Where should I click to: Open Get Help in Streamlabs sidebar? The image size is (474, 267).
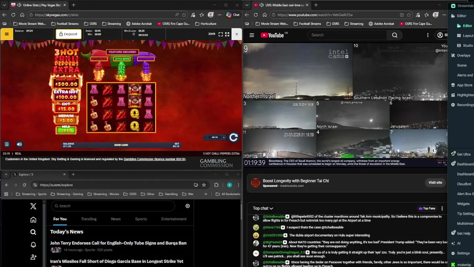[461, 233]
